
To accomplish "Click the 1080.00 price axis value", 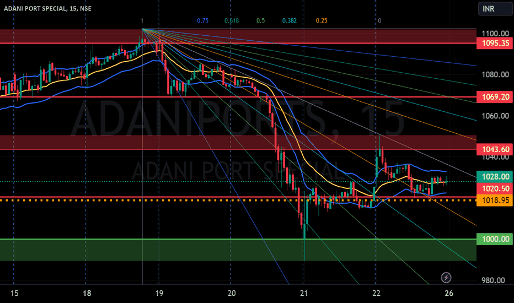I will tap(495, 75).
